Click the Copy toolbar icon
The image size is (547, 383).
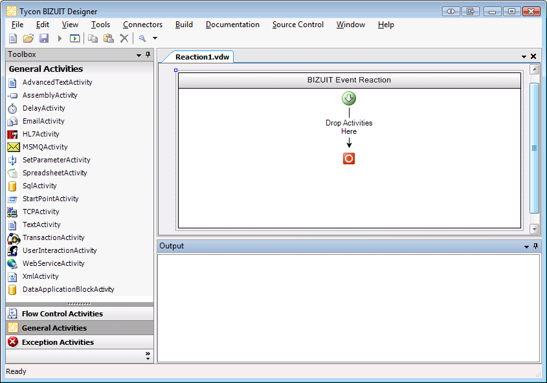pyautogui.click(x=93, y=38)
